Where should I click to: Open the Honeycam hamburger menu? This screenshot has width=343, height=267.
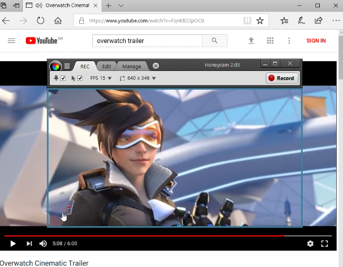click(67, 66)
